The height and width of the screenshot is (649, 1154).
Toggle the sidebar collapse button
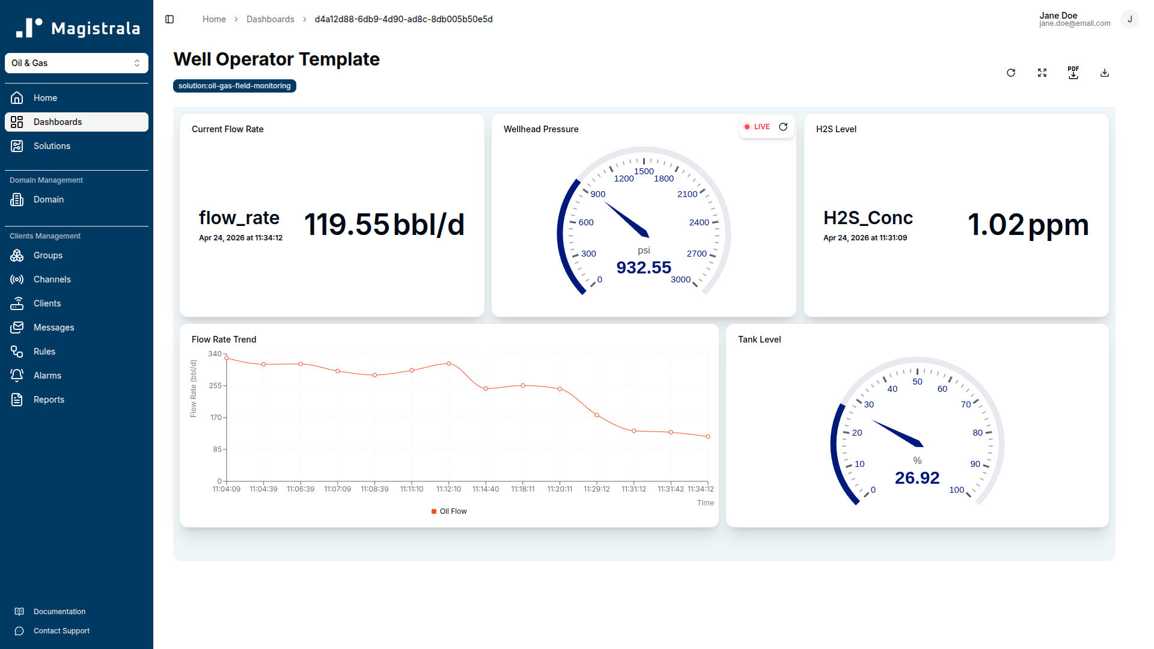click(x=169, y=19)
